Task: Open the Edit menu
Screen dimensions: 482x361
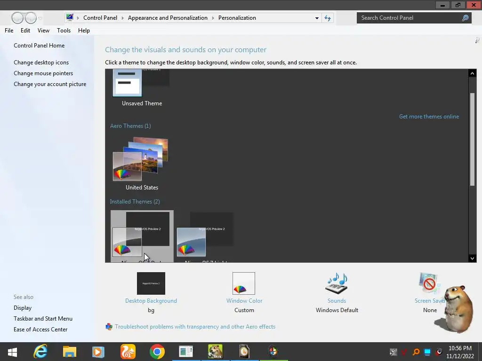Action: pos(25,31)
